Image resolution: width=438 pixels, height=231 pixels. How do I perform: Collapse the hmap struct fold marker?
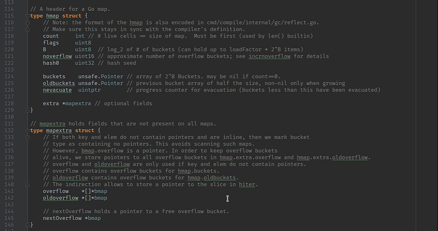point(27,16)
